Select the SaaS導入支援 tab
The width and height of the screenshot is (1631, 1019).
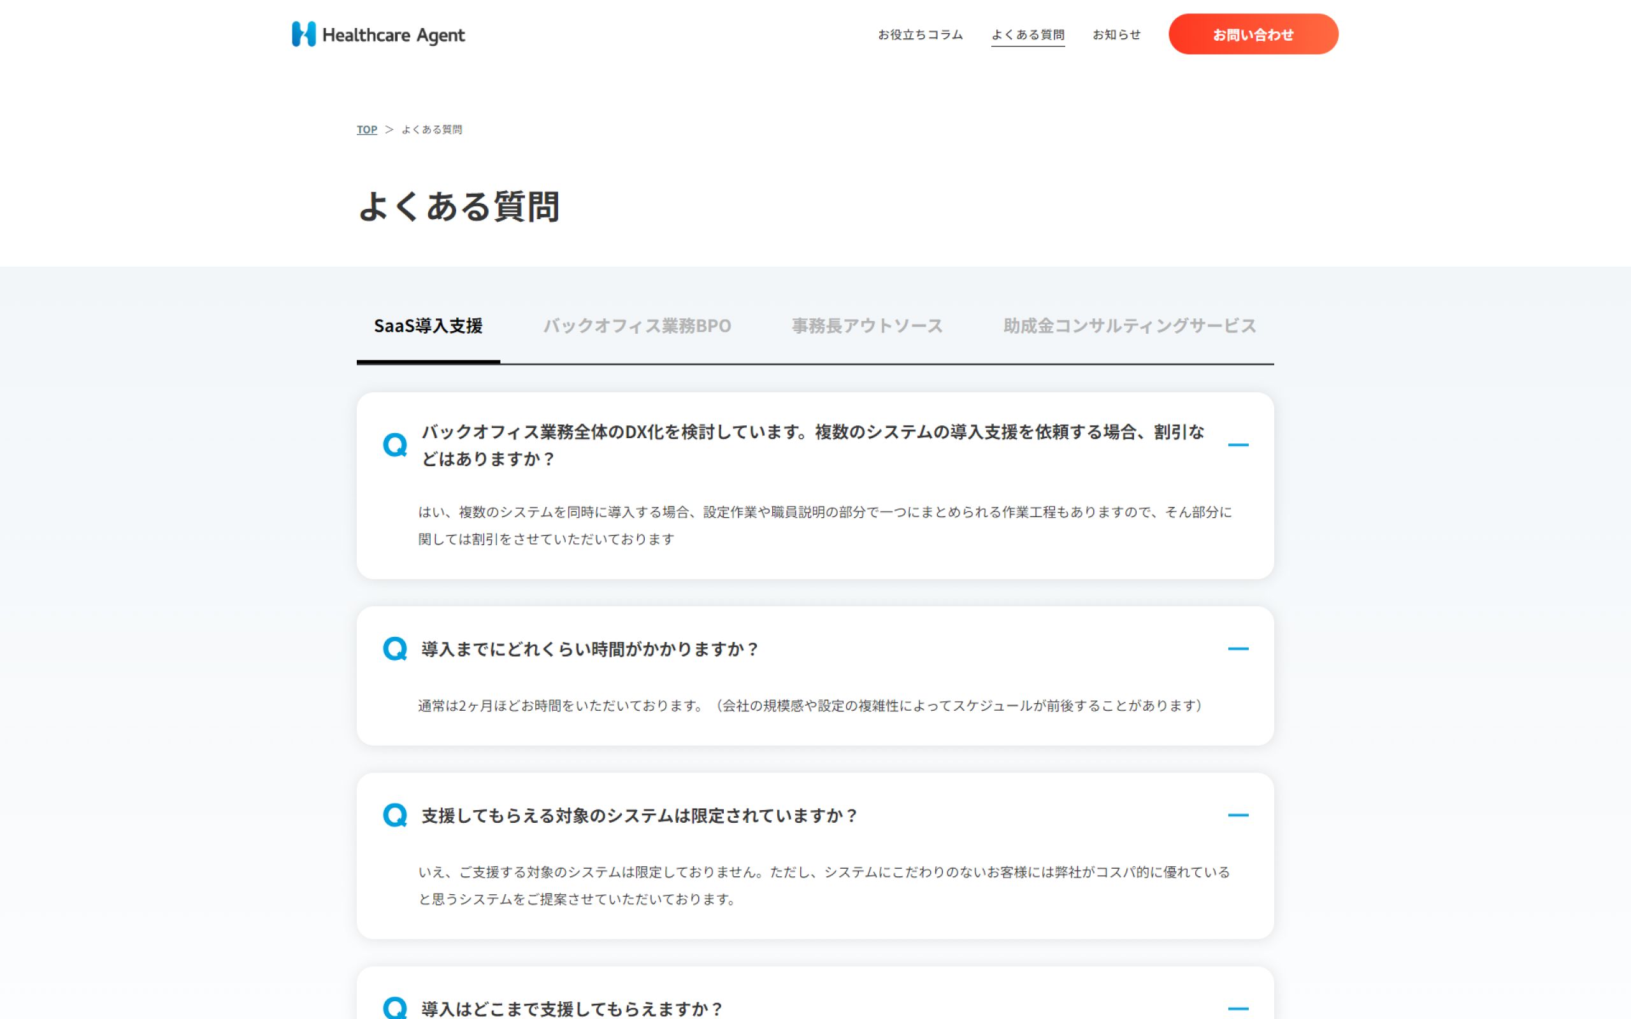(x=428, y=326)
